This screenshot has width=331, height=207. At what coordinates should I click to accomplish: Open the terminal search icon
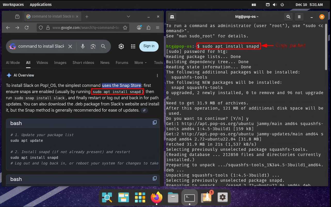point(288,16)
